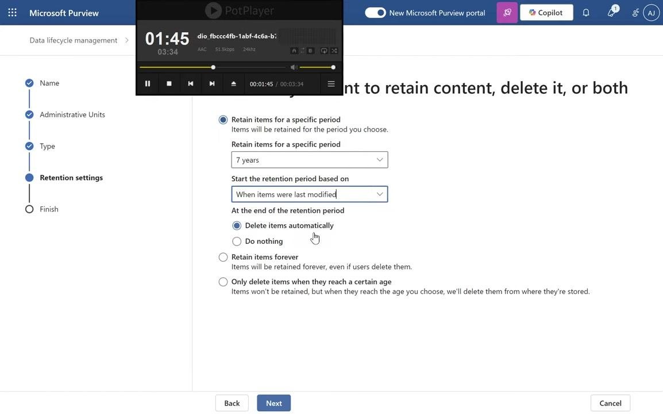Adjust the PotPlayer volume slider
Viewport: 663px width, 414px height.
[317, 67]
